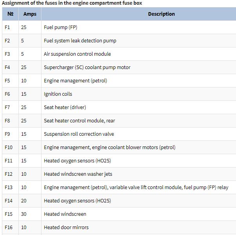Screen dimensions: 236x235
Task: Click "Air suspension control module" entry
Action: (77, 54)
